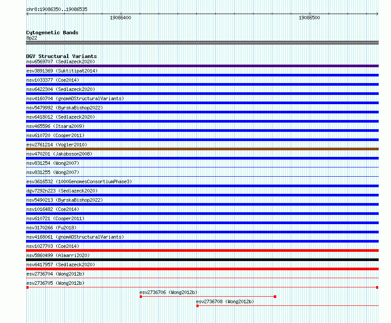Click the Cytogenetic Bands track title
This screenshot has width=391, height=323.
click(52, 33)
